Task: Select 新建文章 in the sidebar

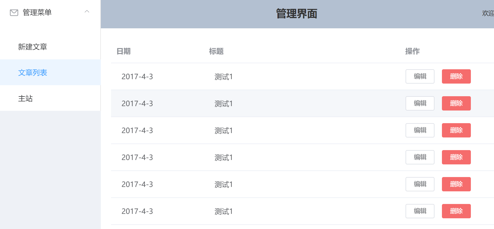Action: 33,47
